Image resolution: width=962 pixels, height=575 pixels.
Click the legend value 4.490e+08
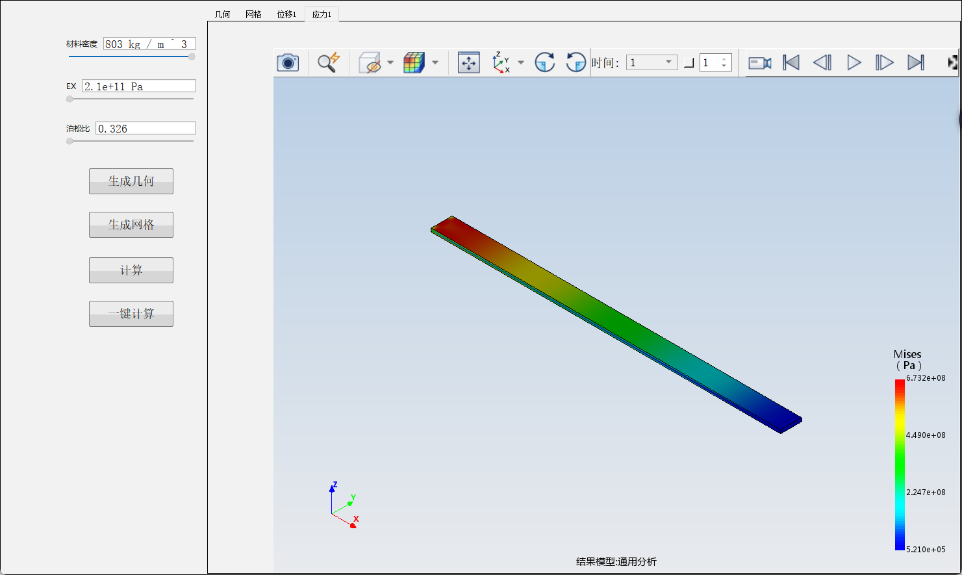pos(926,435)
